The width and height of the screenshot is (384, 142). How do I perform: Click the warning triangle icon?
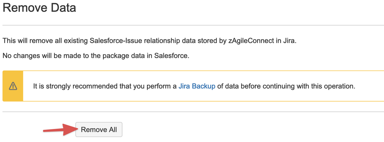(13, 86)
